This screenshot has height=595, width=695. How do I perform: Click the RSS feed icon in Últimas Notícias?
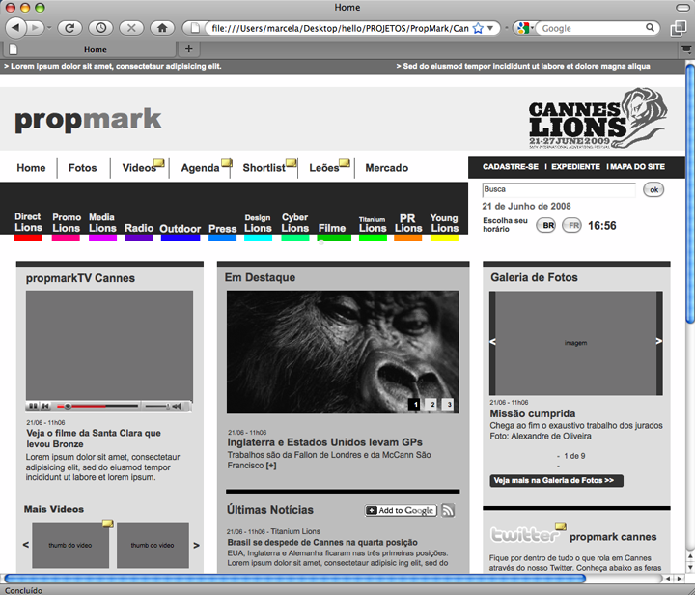point(448,510)
